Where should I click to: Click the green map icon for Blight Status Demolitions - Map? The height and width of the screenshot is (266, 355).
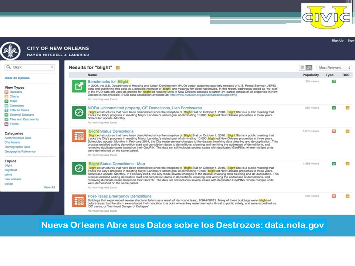(79, 168)
